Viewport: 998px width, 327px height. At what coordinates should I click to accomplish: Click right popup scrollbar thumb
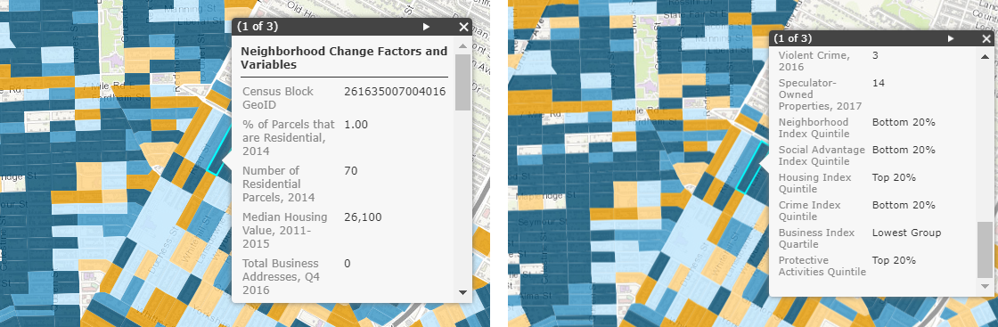click(986, 249)
